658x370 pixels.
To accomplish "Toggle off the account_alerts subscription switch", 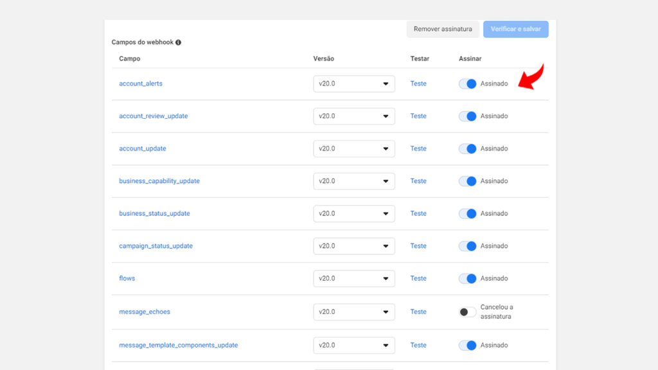I will click(x=467, y=84).
